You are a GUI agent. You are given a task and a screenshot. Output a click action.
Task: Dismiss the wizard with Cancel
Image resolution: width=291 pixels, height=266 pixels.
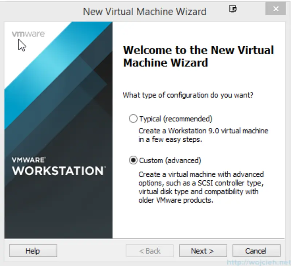pos(256,251)
